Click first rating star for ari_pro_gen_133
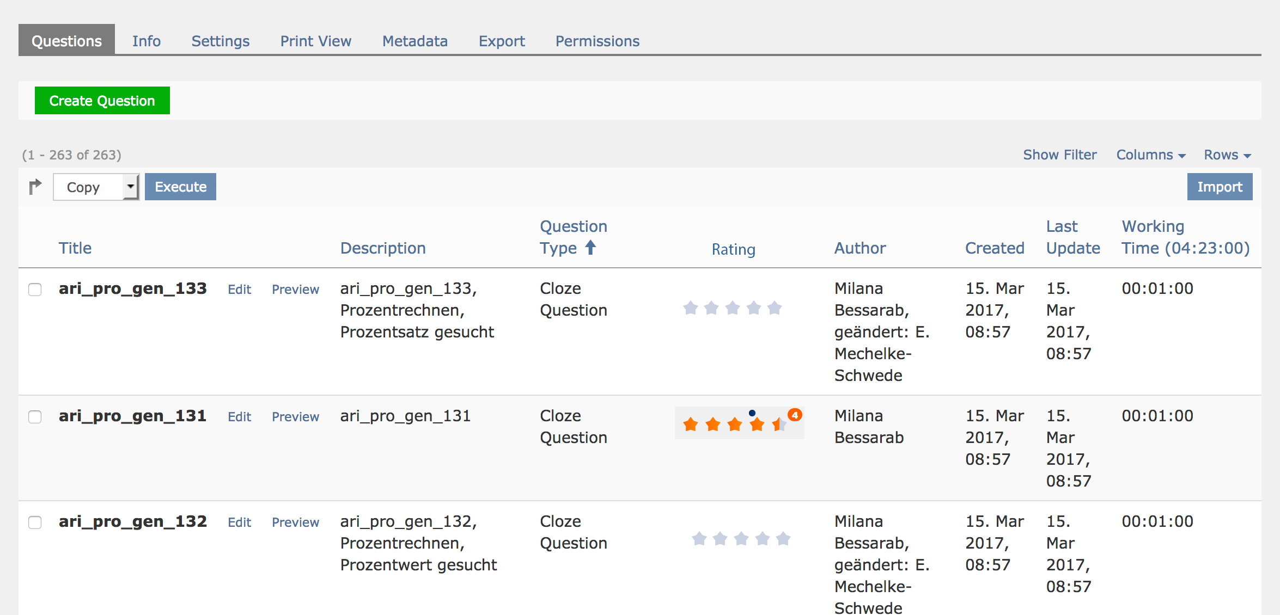 pos(691,308)
